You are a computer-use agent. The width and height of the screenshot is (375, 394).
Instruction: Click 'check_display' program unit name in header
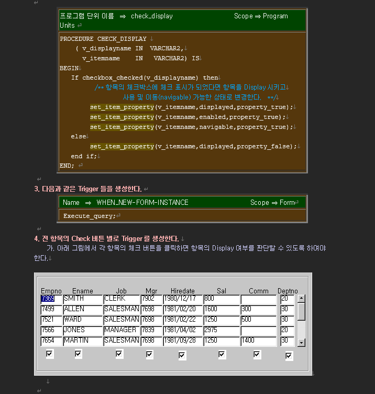click(152, 16)
